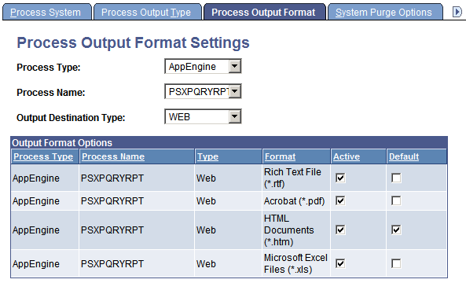Viewport: 466px width, 283px height.
Task: Click the Microsoft Excel Files (*.xls) cell
Action: click(295, 263)
